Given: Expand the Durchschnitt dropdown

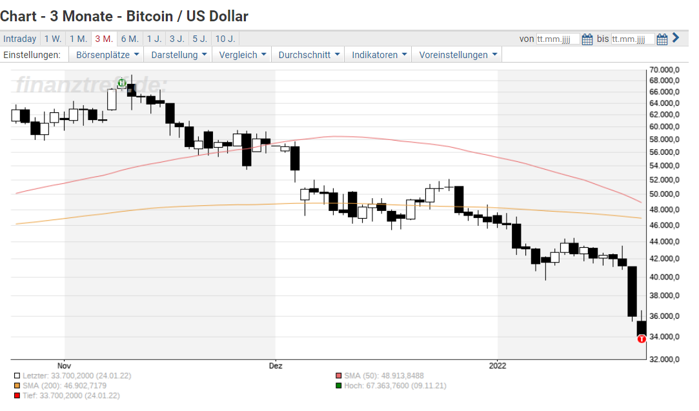Looking at the screenshot, I should tap(309, 55).
